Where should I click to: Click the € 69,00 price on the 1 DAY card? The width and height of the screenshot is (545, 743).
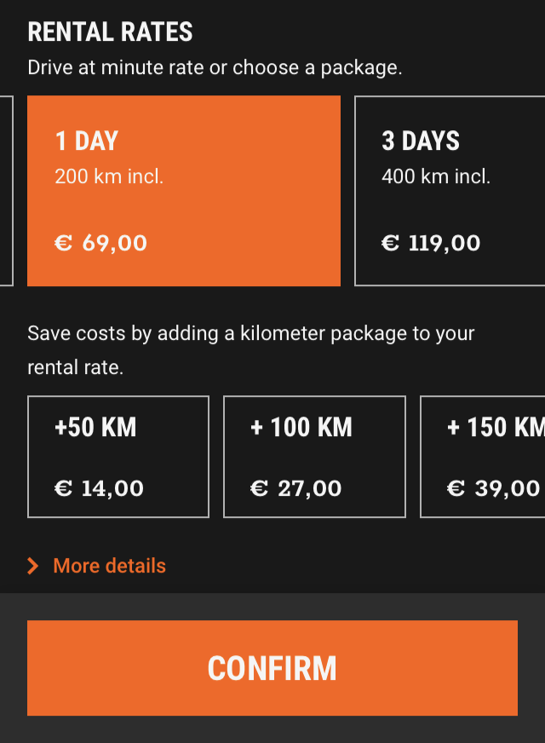pos(101,244)
